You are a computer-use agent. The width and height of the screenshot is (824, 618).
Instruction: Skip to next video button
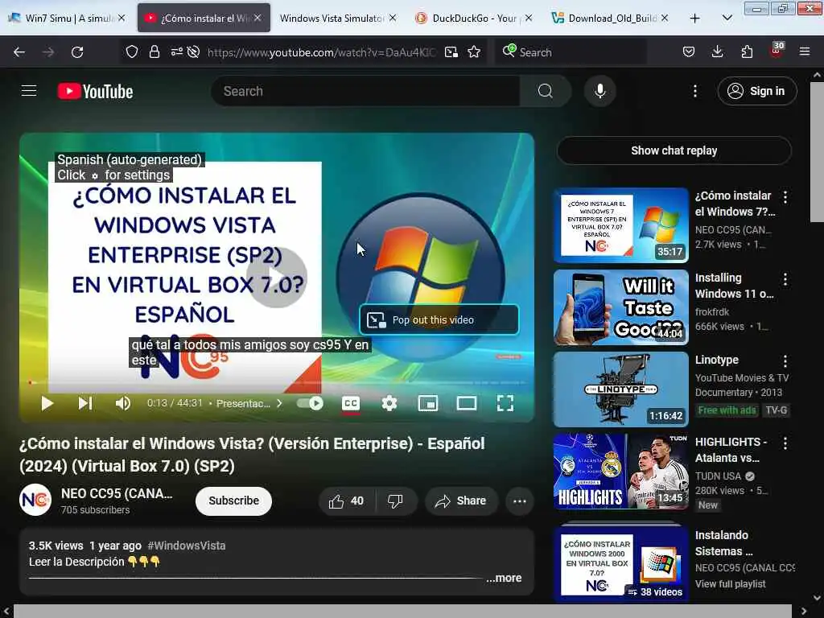point(85,404)
